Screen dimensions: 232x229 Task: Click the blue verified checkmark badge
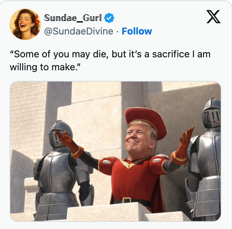click(x=109, y=18)
